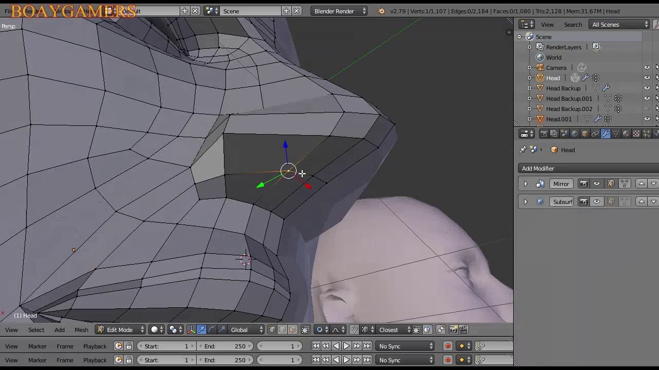Open the Object properties tab (orange cube)
Screen dimensions: 659x370
(585, 134)
